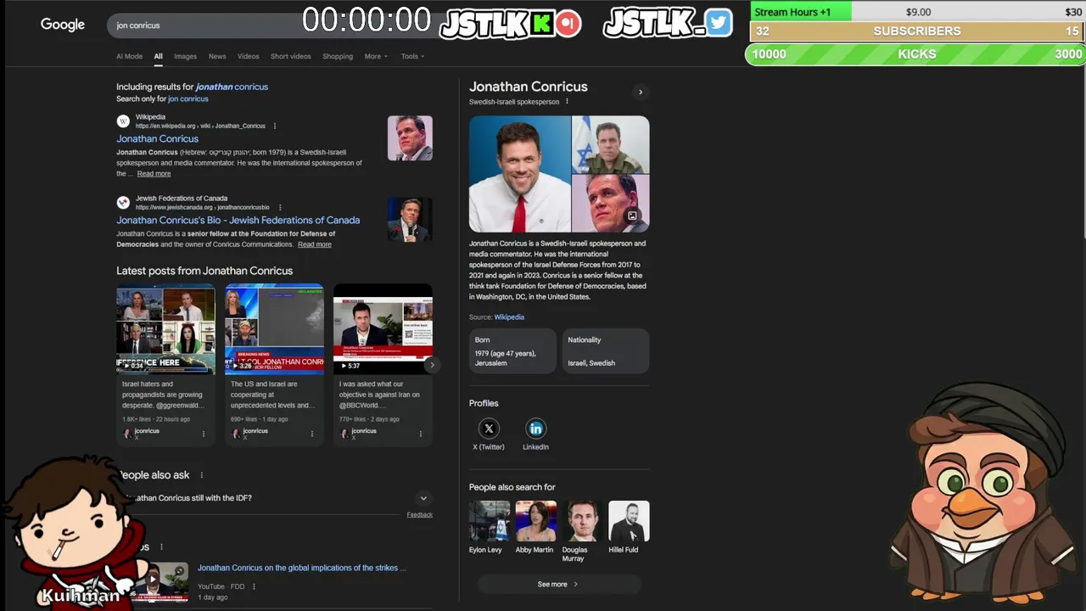
Task: Open 'global implications of the strikes' video link
Action: 302,568
